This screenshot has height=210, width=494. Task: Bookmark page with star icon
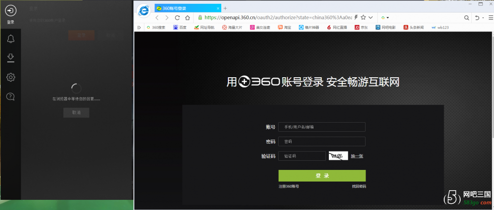363,17
